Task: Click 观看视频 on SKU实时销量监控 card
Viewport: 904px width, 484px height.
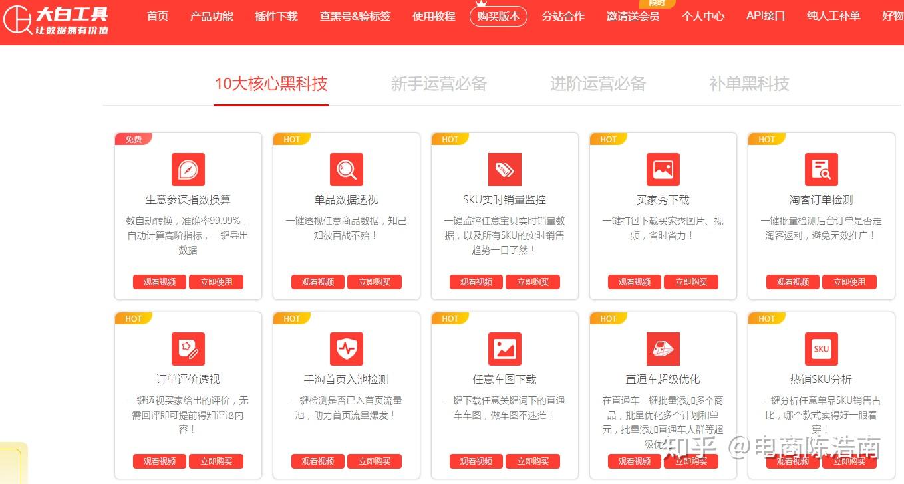Action: pyautogui.click(x=476, y=282)
